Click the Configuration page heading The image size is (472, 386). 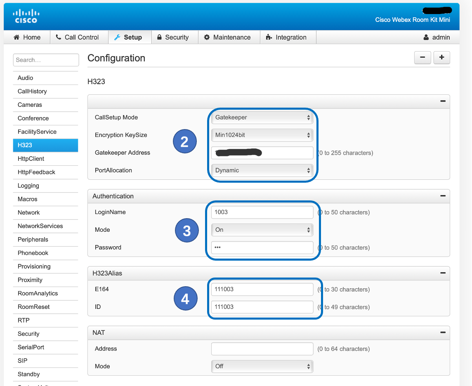pyautogui.click(x=116, y=58)
